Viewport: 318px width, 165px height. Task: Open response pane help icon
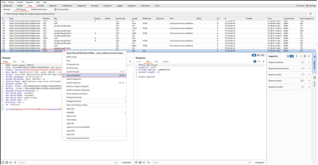pyautogui.click(x=136, y=162)
